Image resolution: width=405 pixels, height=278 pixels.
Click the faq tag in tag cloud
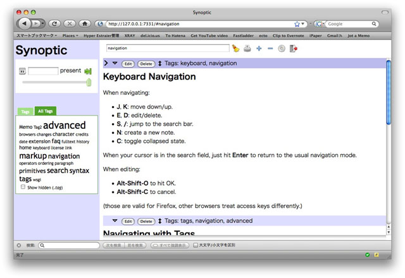click(x=56, y=141)
